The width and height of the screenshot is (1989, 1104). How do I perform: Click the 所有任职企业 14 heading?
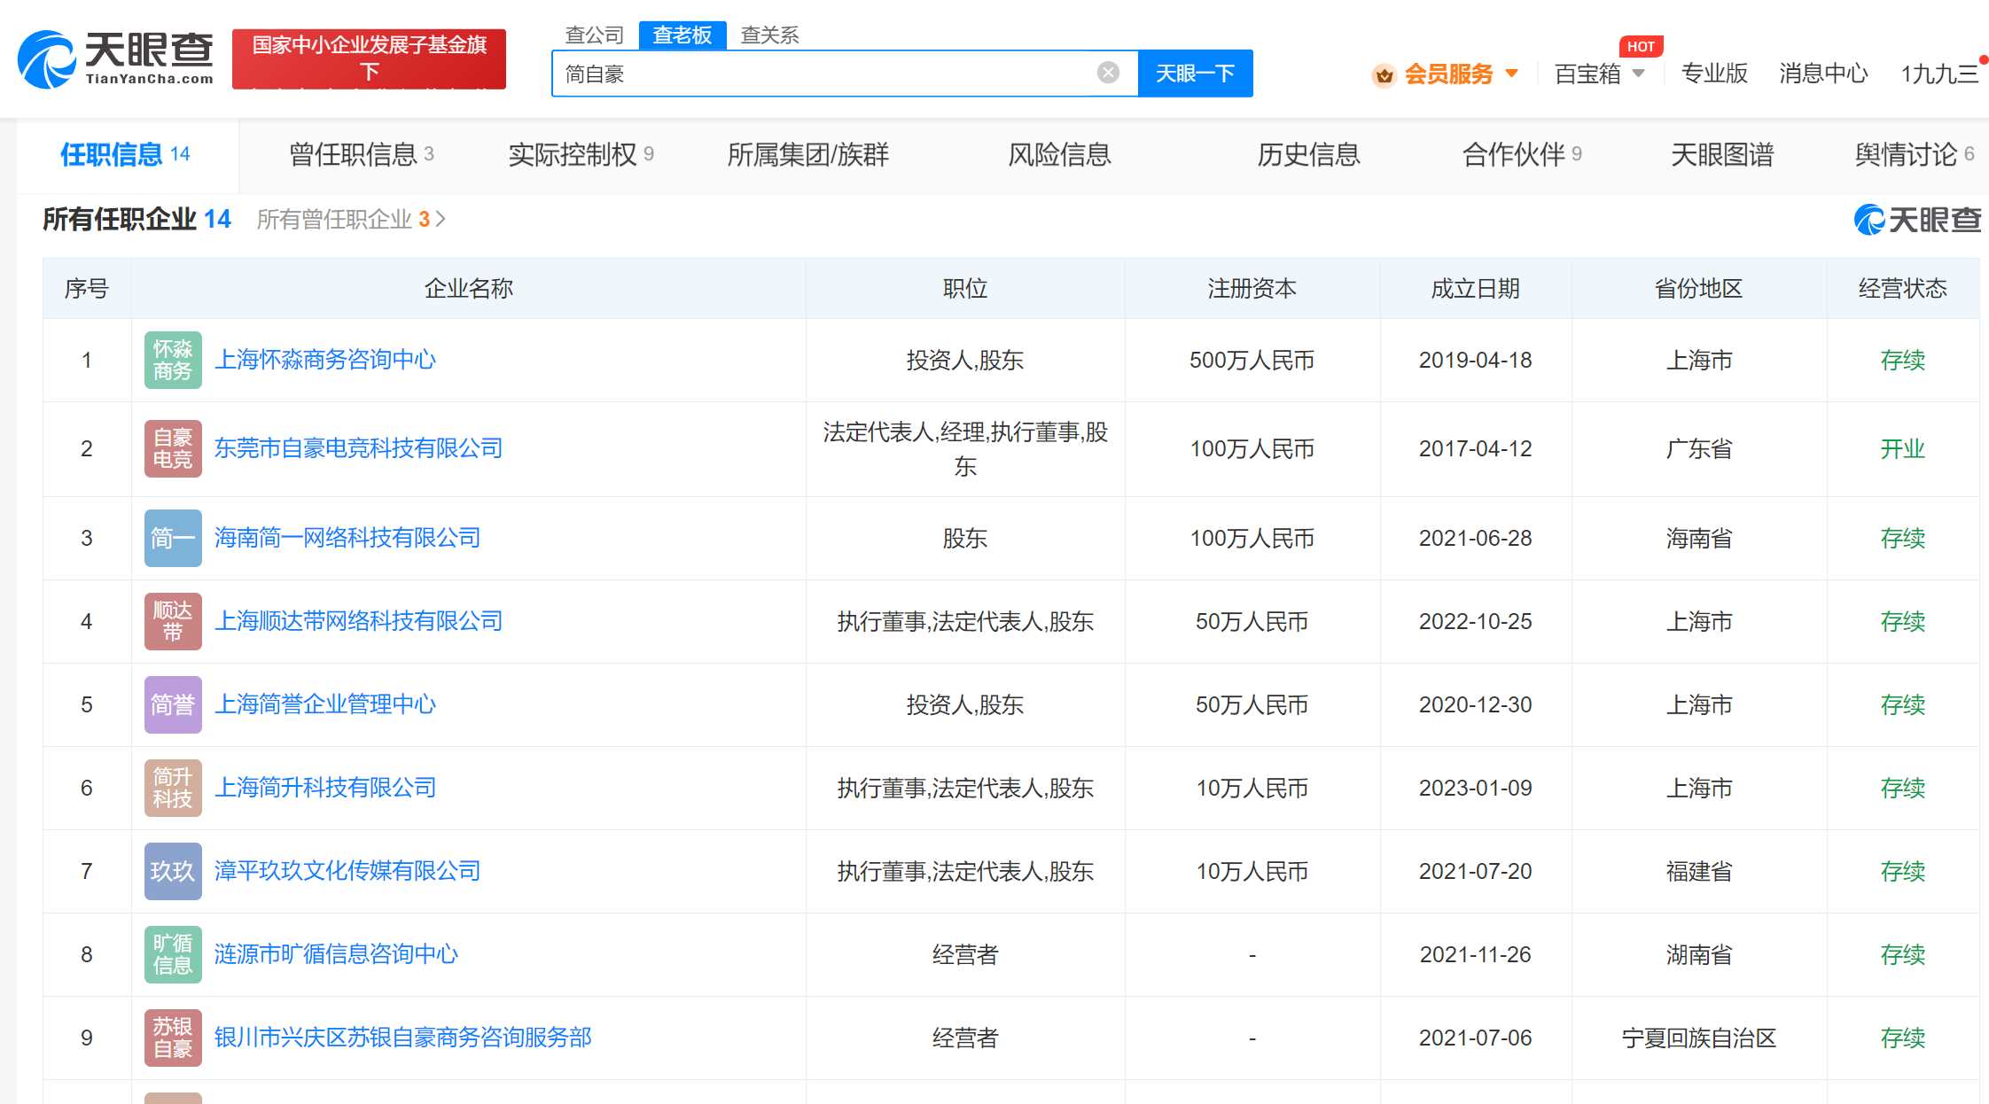[136, 219]
